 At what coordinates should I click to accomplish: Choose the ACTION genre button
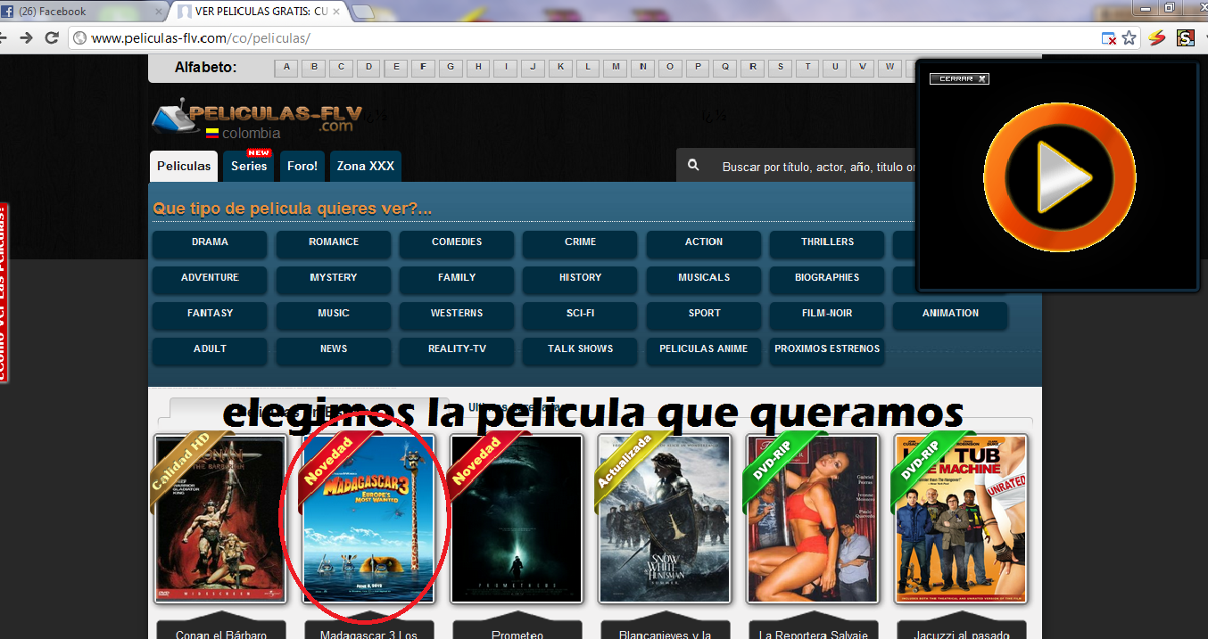(x=704, y=243)
